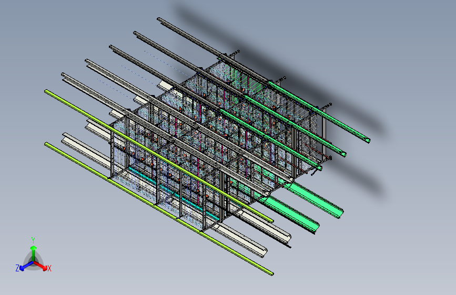Select the cyan trough strip inside the cage assembly
Image resolution: width=456 pixels, height=295 pixels.
click(175, 194)
